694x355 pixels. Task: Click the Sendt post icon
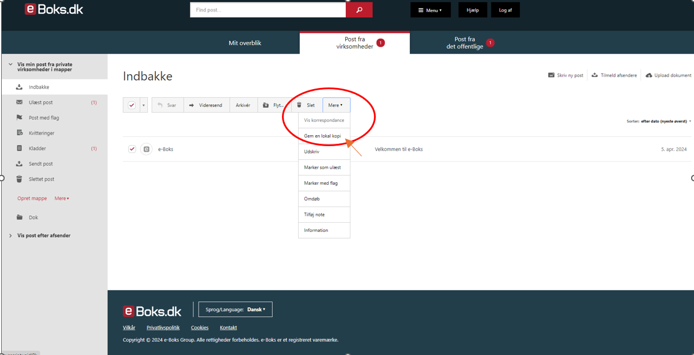coord(19,163)
